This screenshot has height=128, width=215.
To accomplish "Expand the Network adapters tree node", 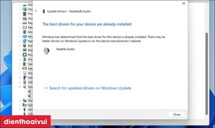I will (x=20, y=41).
